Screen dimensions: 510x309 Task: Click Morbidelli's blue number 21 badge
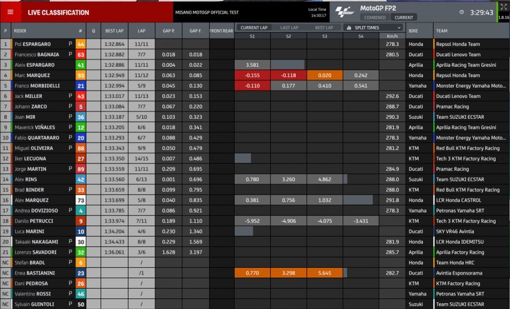click(x=80, y=86)
